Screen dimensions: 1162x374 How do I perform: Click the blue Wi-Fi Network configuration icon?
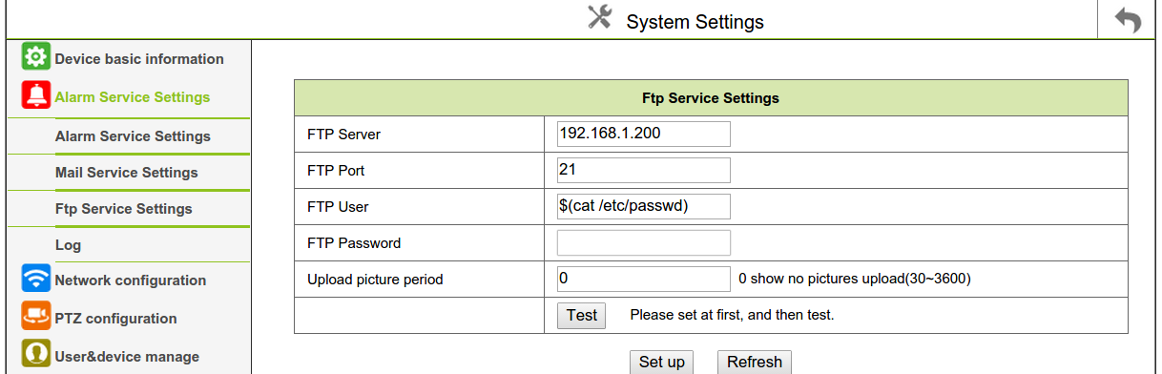click(x=36, y=280)
